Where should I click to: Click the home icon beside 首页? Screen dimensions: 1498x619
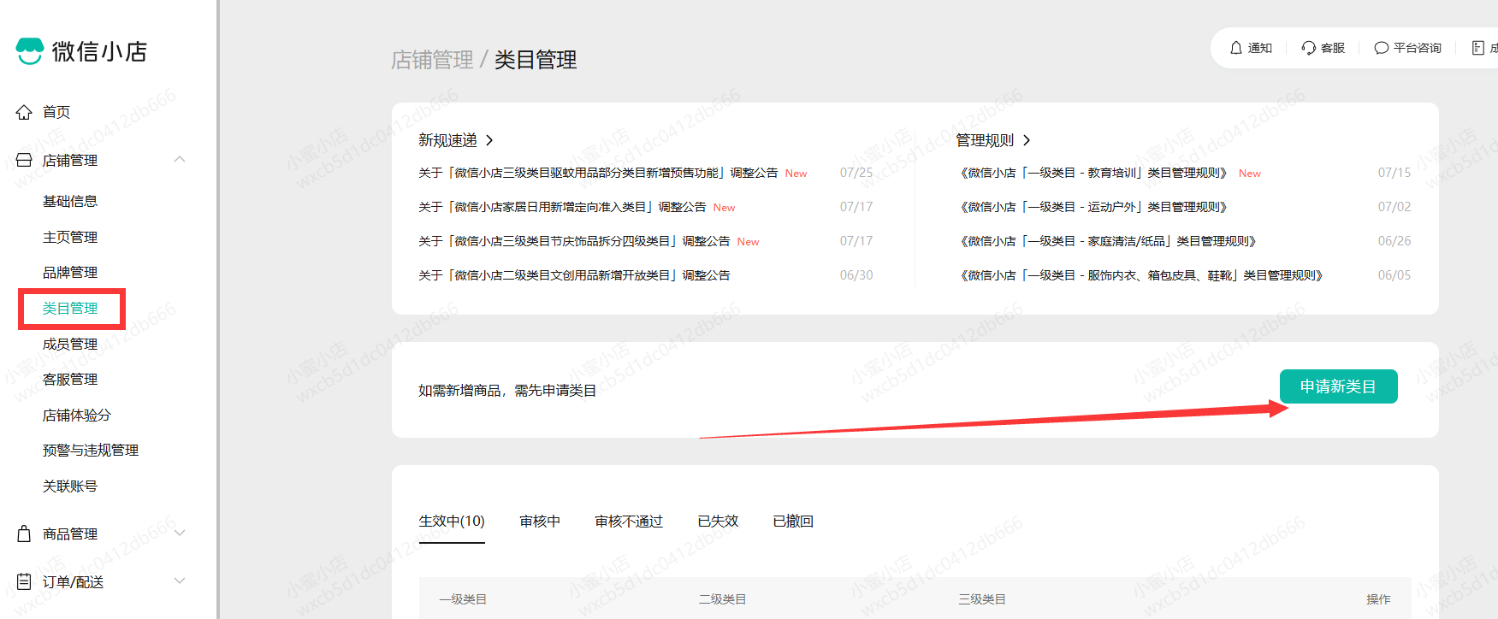point(24,112)
